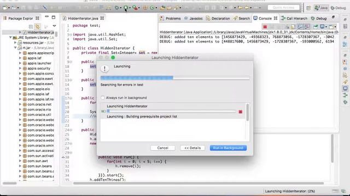Click the Launching HiddenIterator job progress bar
This screenshot has height=196, width=350.
pos(171,111)
